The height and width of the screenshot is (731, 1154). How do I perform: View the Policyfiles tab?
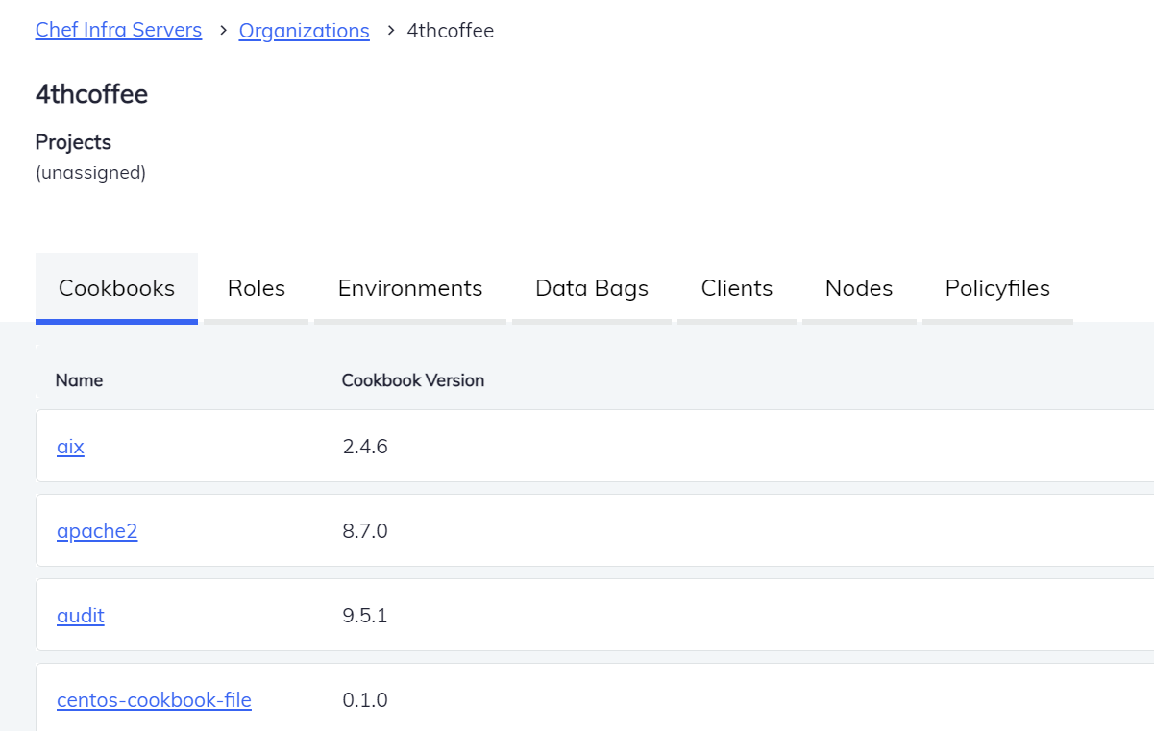point(997,288)
